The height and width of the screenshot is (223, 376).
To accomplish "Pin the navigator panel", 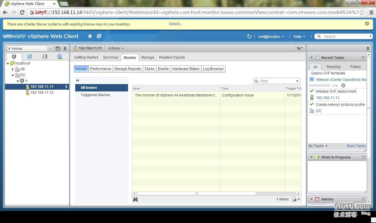I will click(65, 49).
